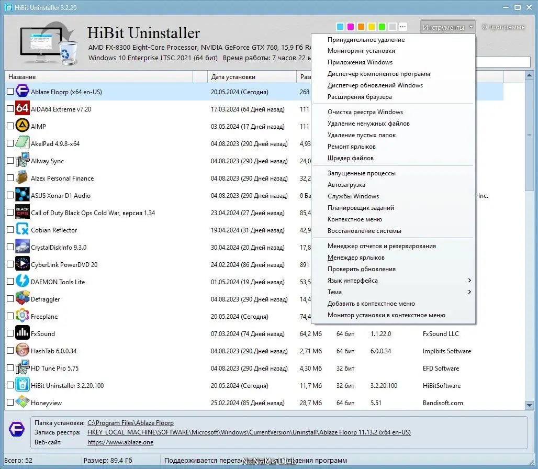
Task: Select the Defraggler checkbox
Action: [x=10, y=298]
